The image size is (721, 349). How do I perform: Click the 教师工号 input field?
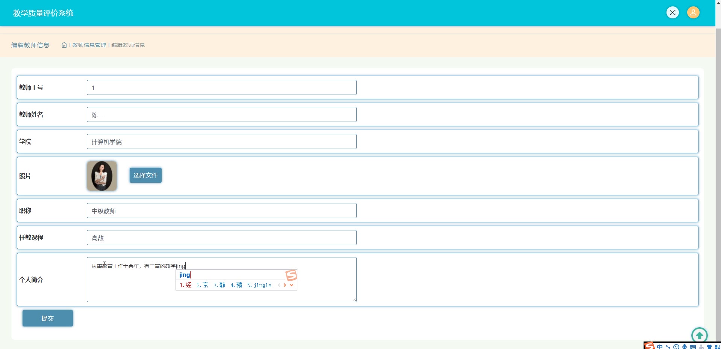click(221, 87)
